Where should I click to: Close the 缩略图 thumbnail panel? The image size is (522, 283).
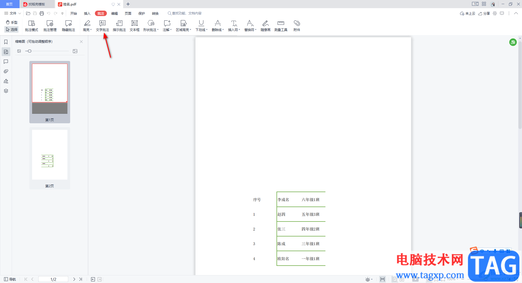click(81, 42)
